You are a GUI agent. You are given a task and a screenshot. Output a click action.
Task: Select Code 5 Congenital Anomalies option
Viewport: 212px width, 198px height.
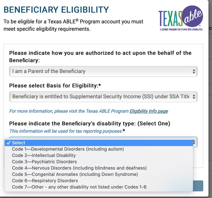[x=99, y=174]
